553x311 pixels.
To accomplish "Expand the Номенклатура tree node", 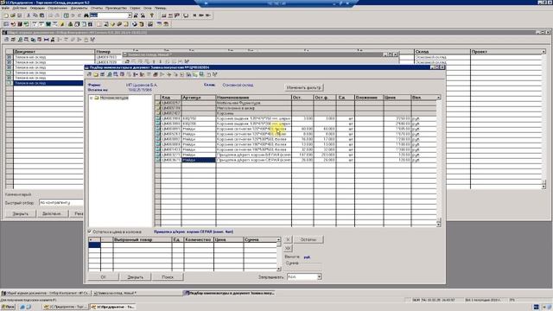I will pos(91,98).
